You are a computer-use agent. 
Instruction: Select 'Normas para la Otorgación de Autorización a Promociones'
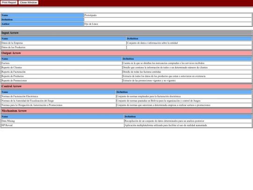59,105
